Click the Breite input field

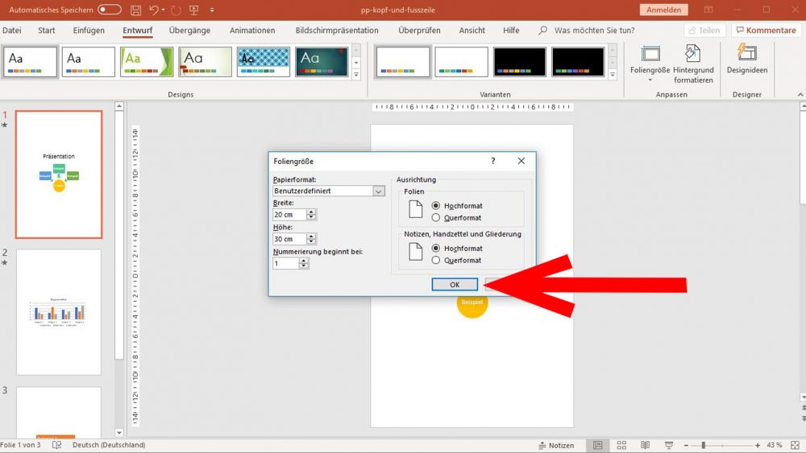click(x=289, y=215)
